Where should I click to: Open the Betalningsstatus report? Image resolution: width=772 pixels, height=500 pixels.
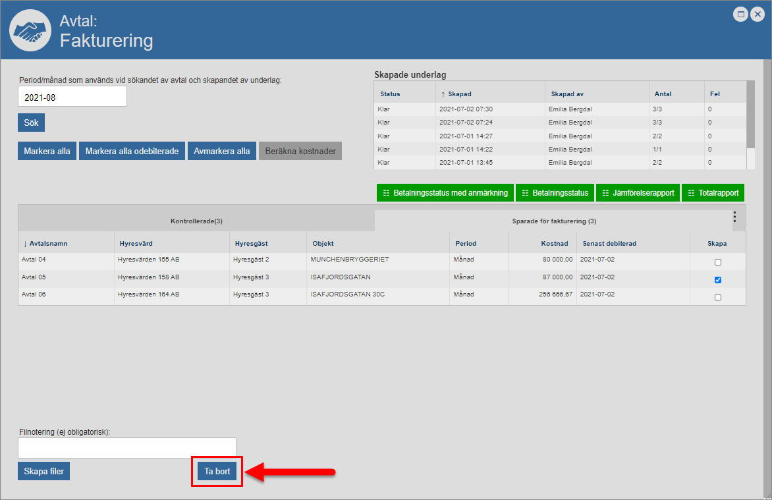[x=555, y=193]
